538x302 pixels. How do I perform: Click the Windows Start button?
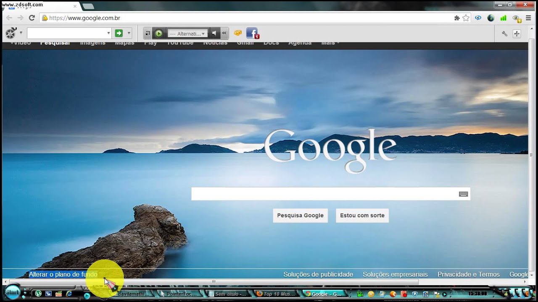pos(12,292)
